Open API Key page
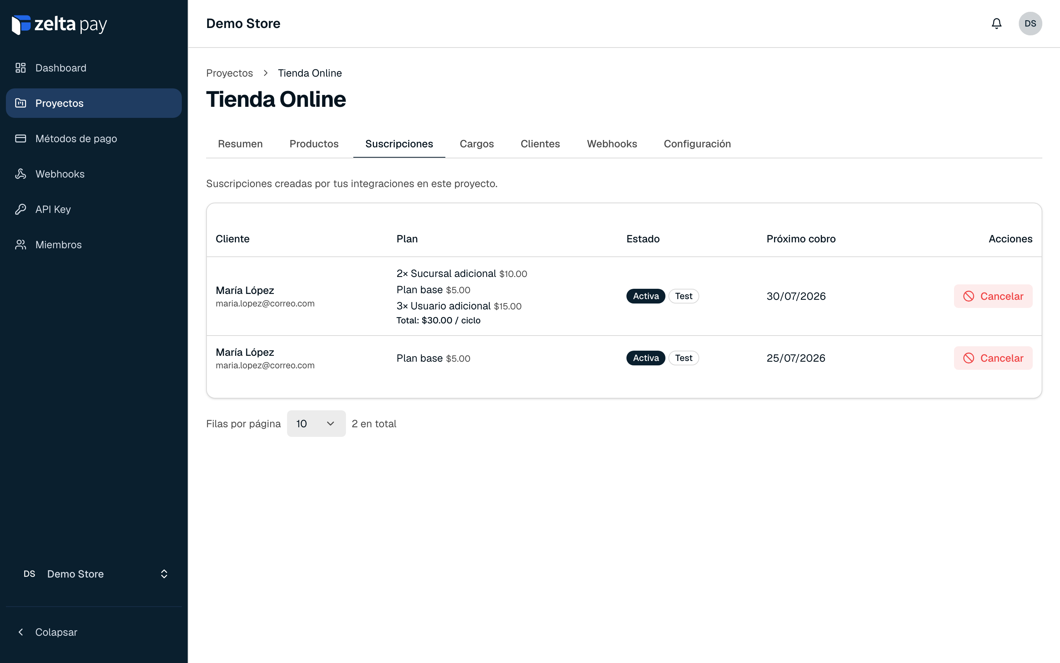Image resolution: width=1060 pixels, height=663 pixels. point(94,209)
